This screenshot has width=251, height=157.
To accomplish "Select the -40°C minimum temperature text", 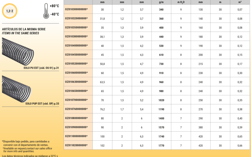I will [54, 14].
